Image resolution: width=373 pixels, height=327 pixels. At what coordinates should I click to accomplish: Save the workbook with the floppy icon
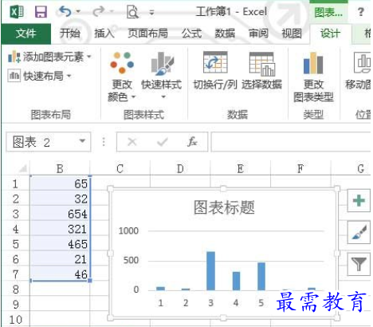41,12
